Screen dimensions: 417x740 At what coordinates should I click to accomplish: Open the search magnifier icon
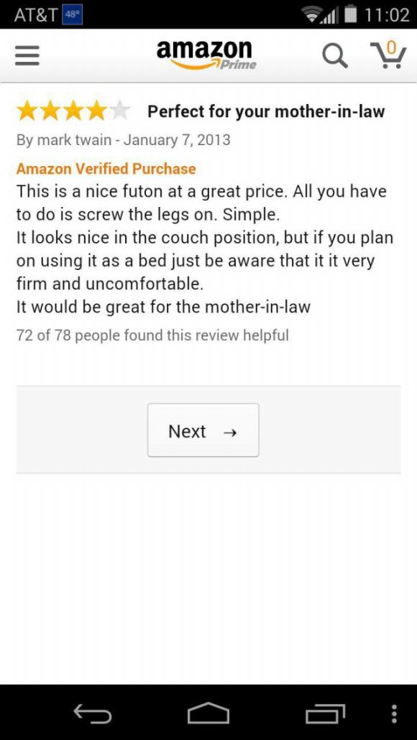(335, 56)
